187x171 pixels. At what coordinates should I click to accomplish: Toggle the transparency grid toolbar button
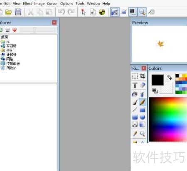(x=115, y=12)
